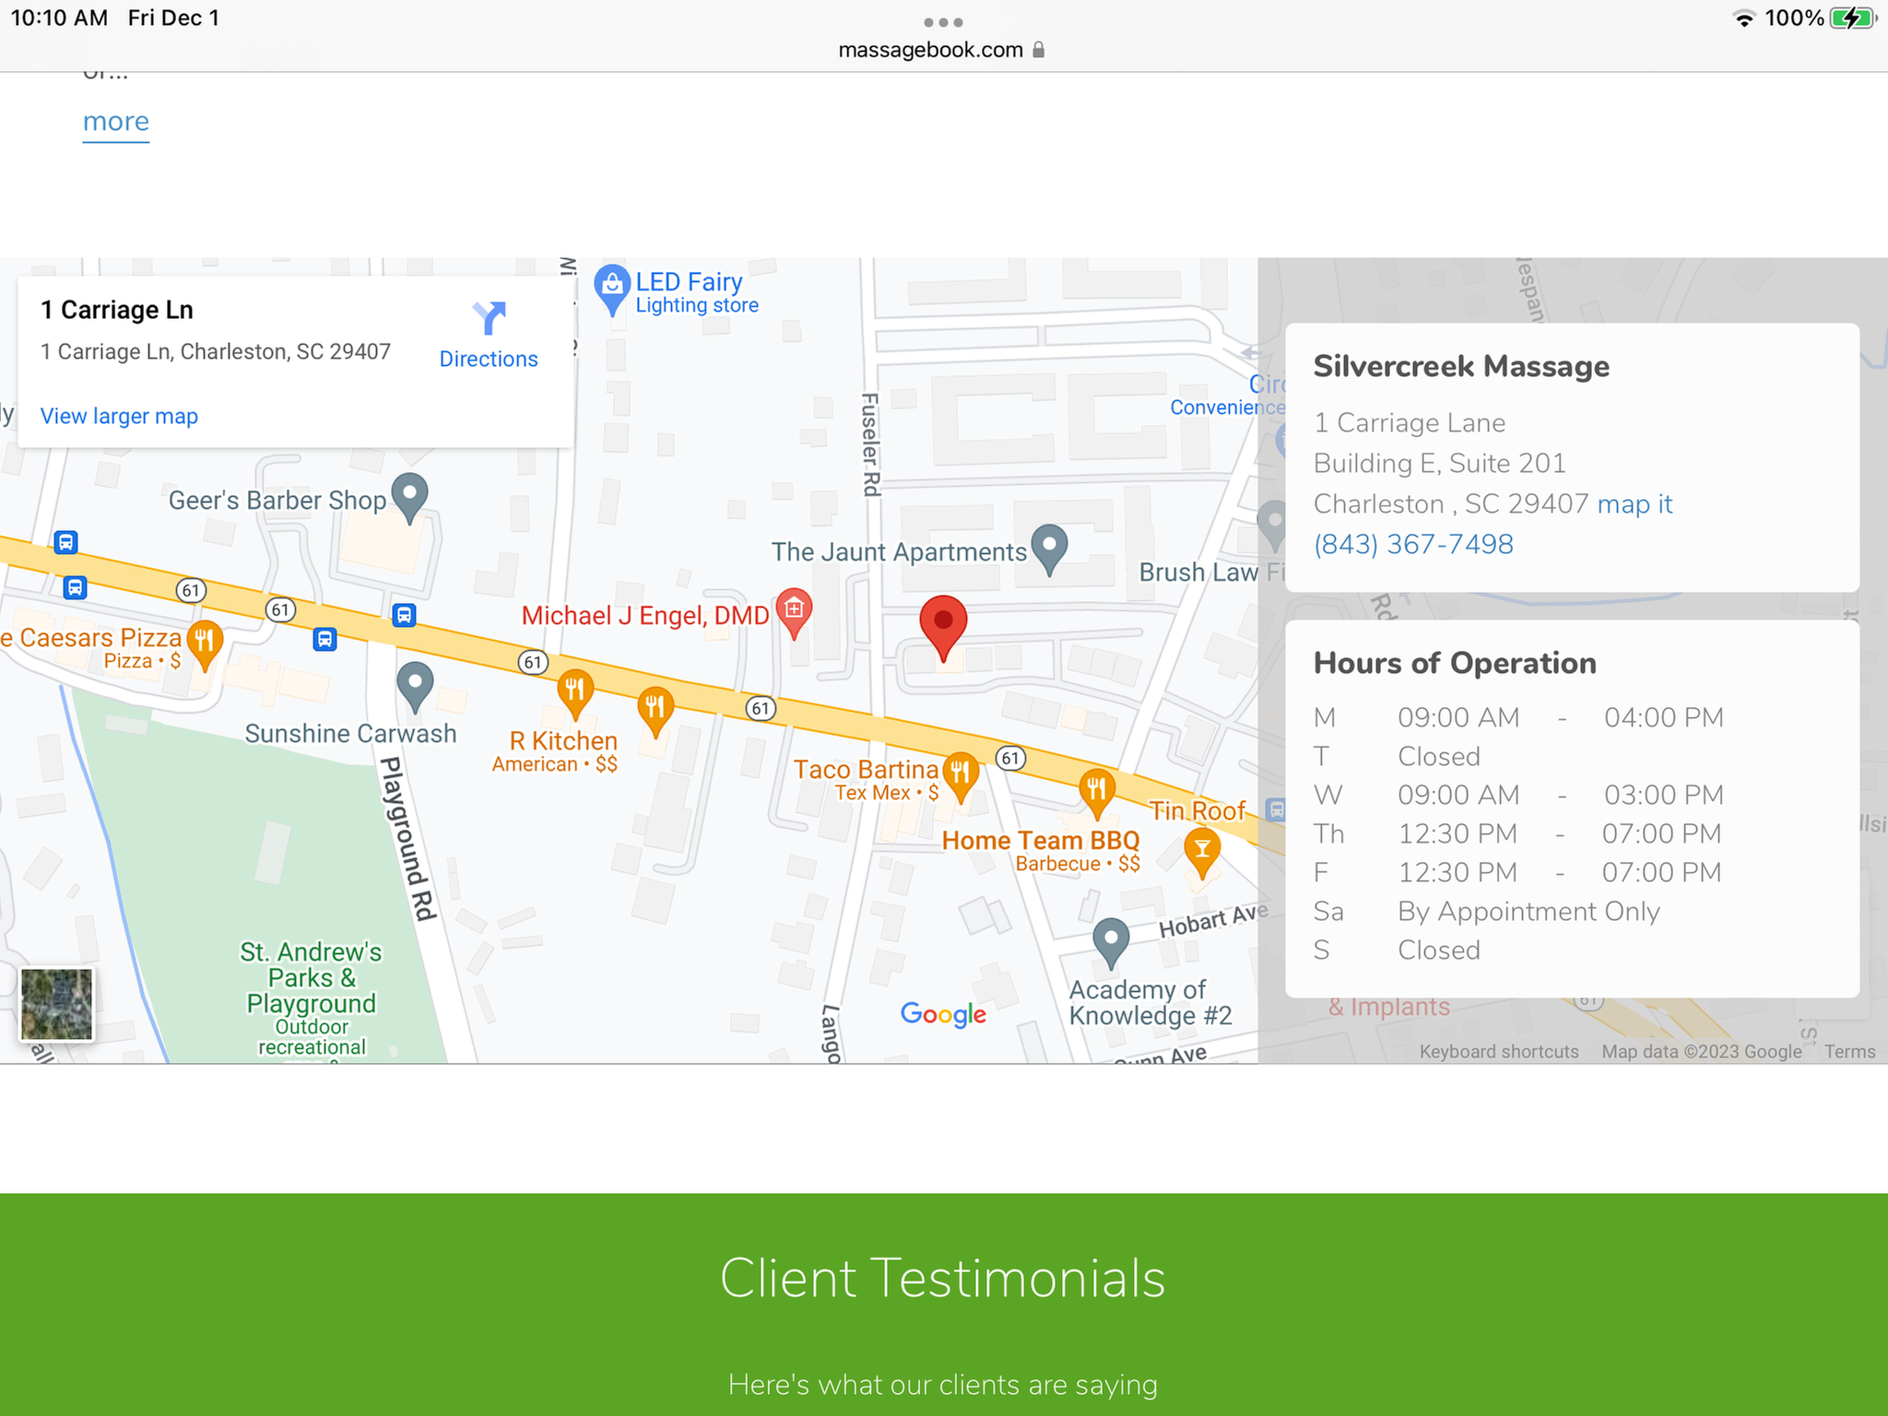Click the lock icon by the URL
The width and height of the screenshot is (1888, 1416).
[1038, 50]
